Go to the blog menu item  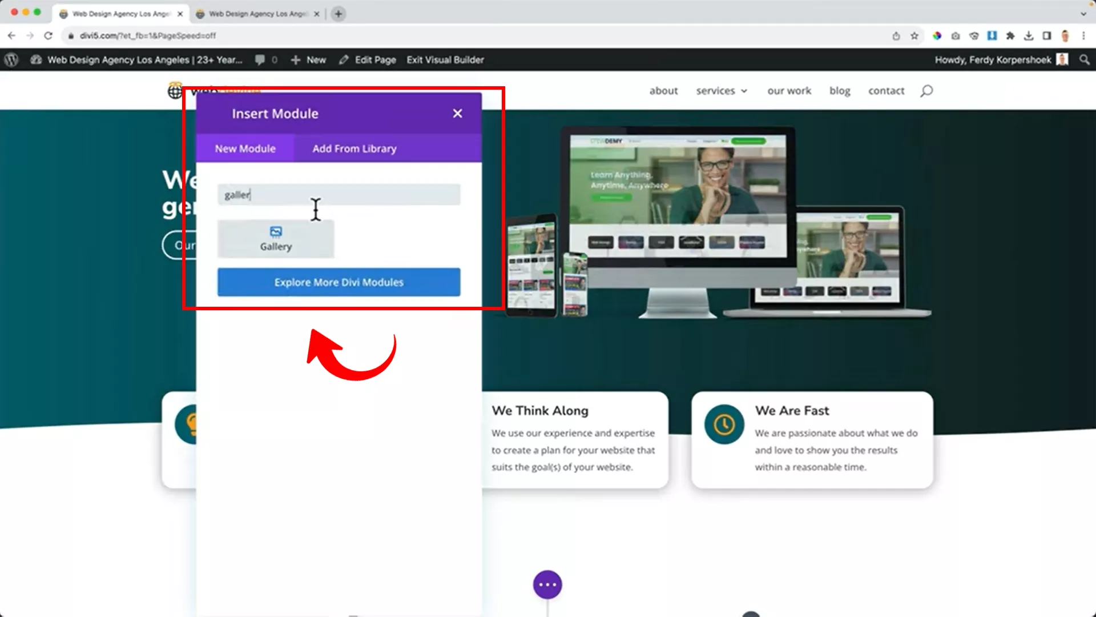[839, 91]
